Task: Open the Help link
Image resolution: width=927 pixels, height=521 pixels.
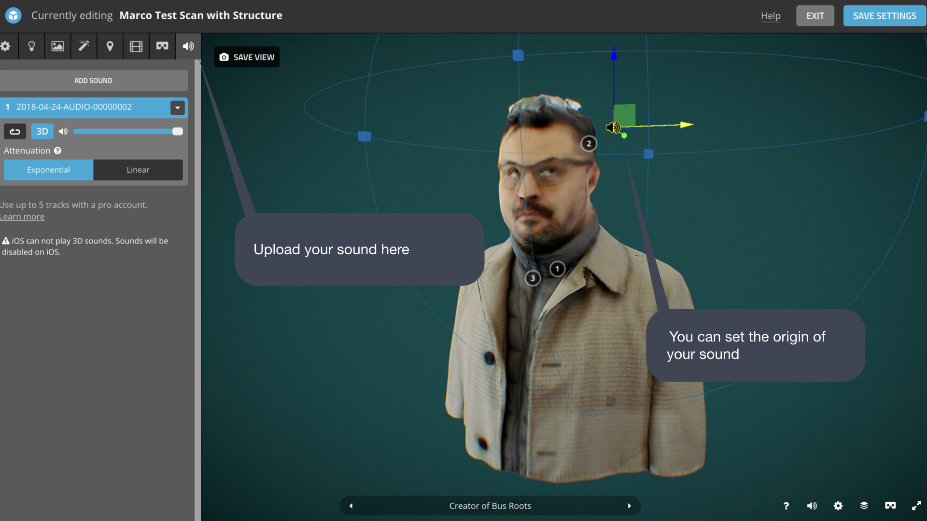Action: click(771, 15)
